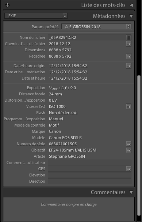Add keyword with the plus icon
The width and height of the screenshot is (142, 222).
click(7, 5)
